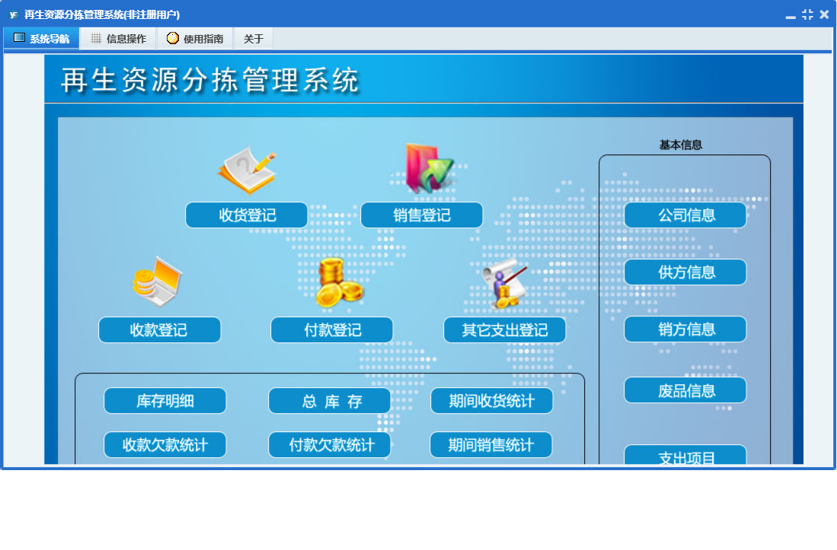
Task: Open the 使用指南 tab
Action: 196,38
